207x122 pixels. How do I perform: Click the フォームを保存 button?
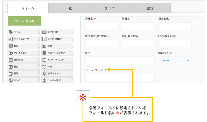24,21
